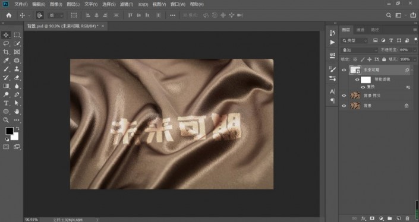
Task: Select the Ellipse shape tool
Action: pos(6,112)
